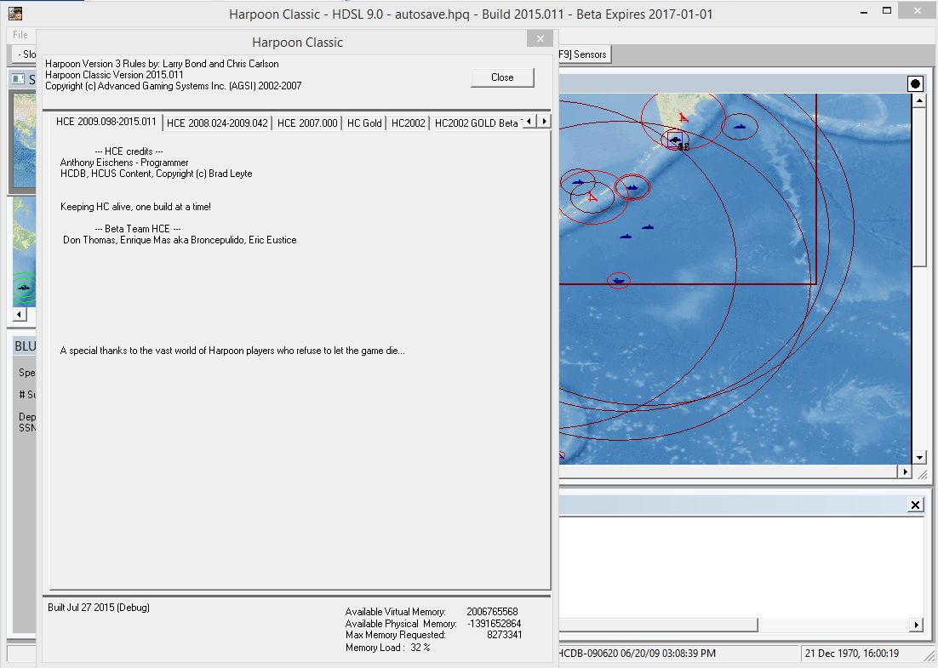The image size is (938, 668).
Task: Click the F9 Sensors toolbar button
Action: (x=584, y=54)
